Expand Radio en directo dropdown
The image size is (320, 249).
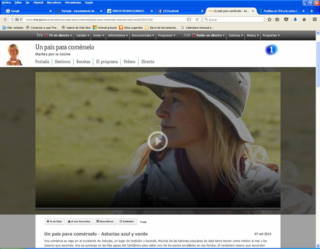click(208, 35)
